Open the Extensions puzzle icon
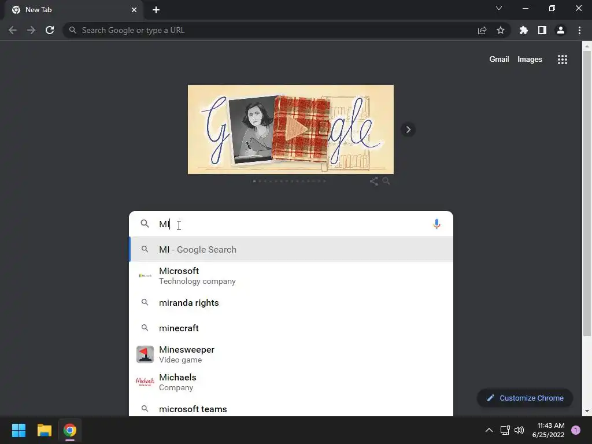592x444 pixels. coord(523,30)
